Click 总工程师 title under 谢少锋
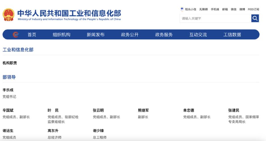The image size is (266, 141). click(x=100, y=137)
